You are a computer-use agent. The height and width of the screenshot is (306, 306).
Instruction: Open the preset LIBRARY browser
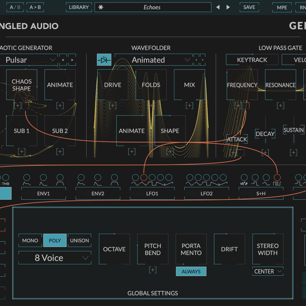79,7
